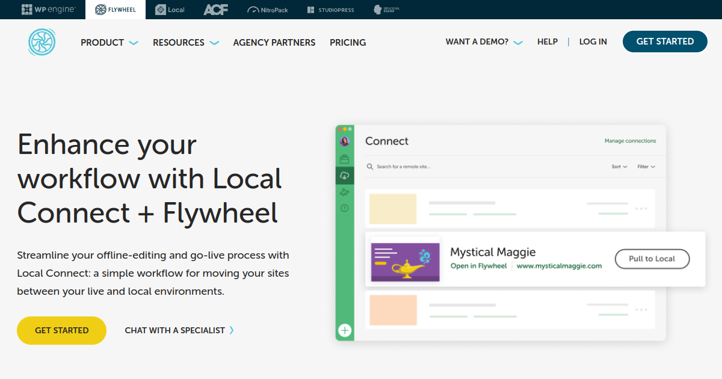Open the www.mysticalmaggie.com link
This screenshot has width=722, height=379.
(x=560, y=266)
